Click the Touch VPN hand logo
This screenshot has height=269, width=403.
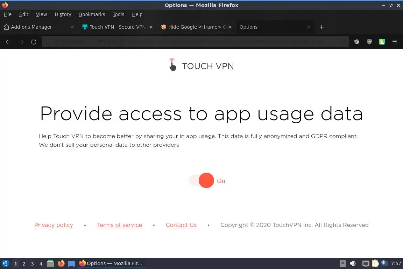[x=172, y=65]
